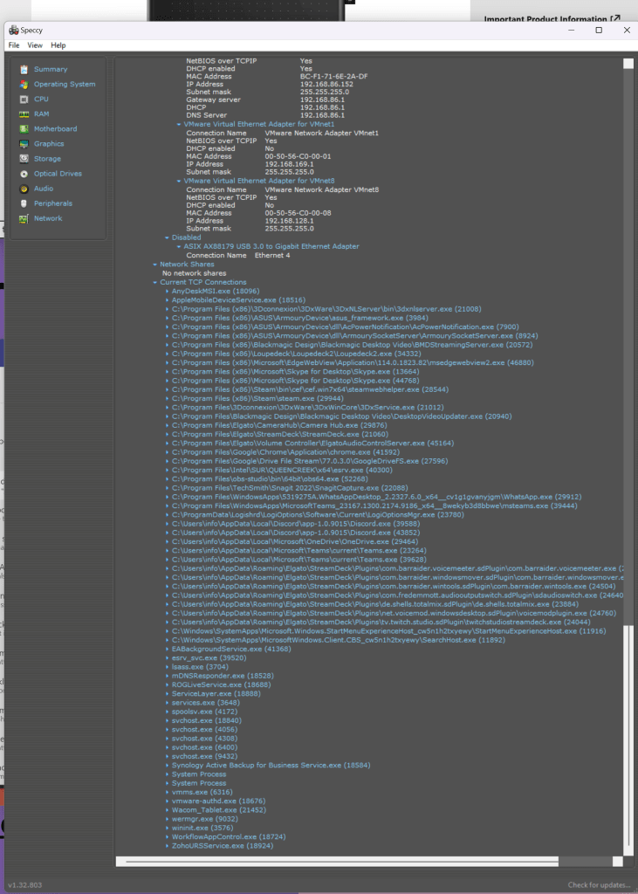This screenshot has height=894, width=638.
Task: Select the Synology Active Backup Service row
Action: point(271,765)
